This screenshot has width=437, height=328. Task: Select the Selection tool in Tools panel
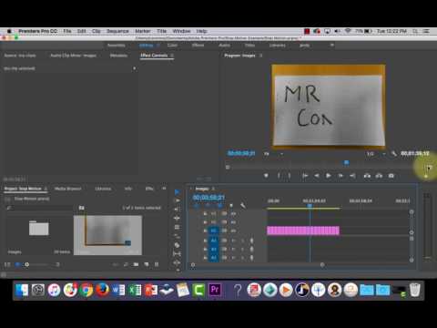click(178, 192)
